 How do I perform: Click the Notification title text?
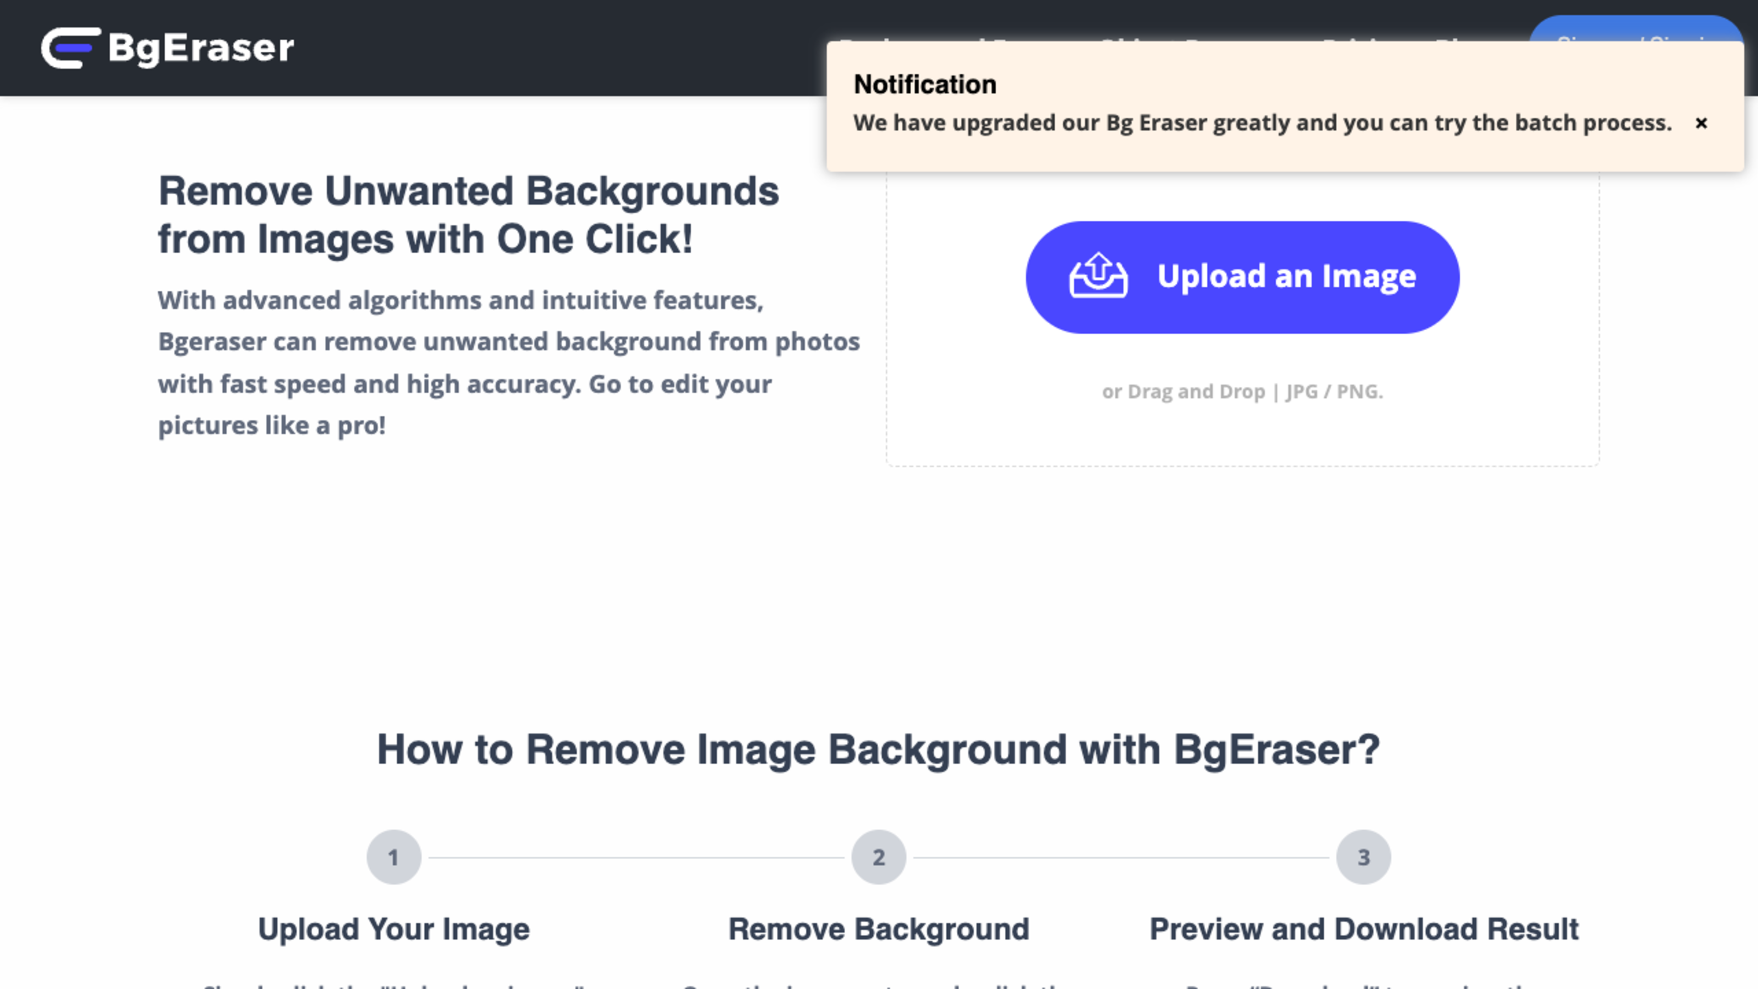tap(925, 85)
